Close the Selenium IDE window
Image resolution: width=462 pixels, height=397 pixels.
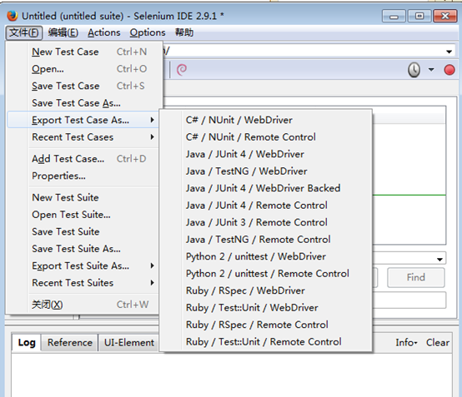[x=445, y=16]
